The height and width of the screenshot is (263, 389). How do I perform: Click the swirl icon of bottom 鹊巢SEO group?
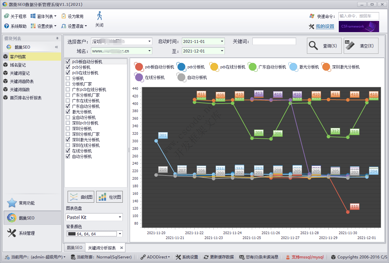12,218
